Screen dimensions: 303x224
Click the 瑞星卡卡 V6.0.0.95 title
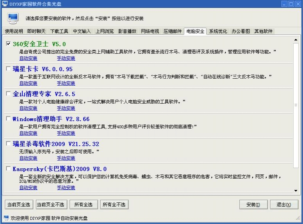tap(43, 69)
